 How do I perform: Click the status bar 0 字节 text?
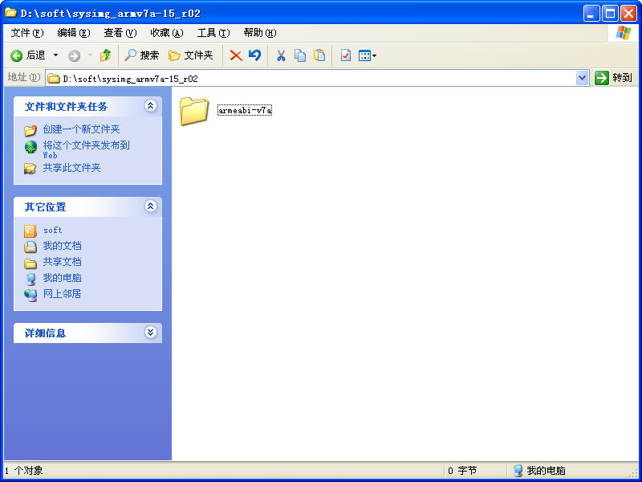click(x=463, y=471)
